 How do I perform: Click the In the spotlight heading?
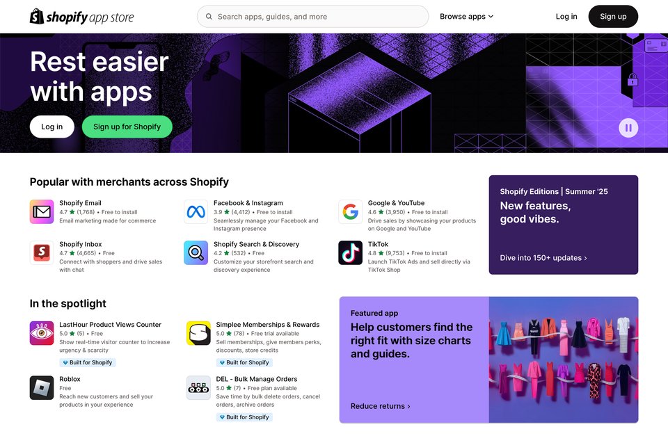[67, 303]
